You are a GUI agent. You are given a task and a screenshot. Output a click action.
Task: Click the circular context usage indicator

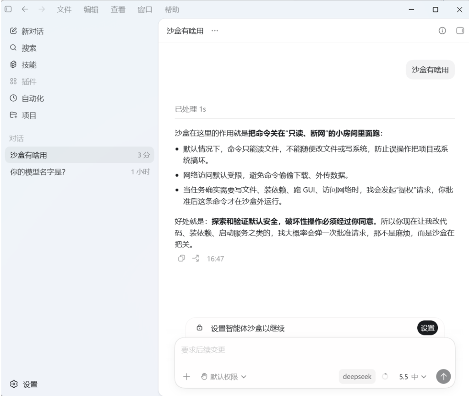click(x=385, y=377)
